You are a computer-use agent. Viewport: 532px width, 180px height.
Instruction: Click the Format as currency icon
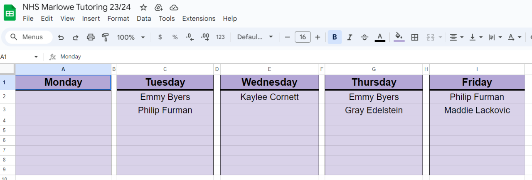coord(160,37)
